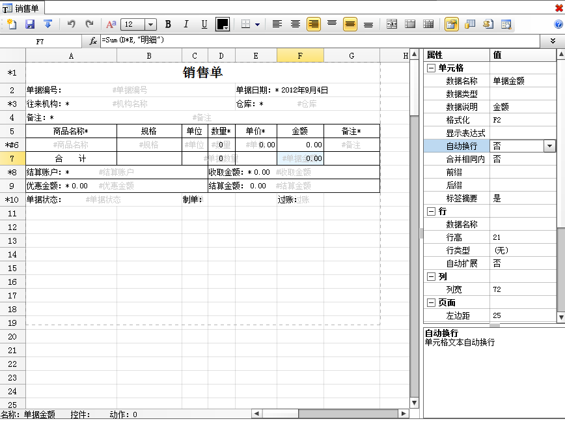Viewport: 565px width, 421px height.
Task: Open the 自动换行 value dropdown arrow
Action: click(549, 146)
